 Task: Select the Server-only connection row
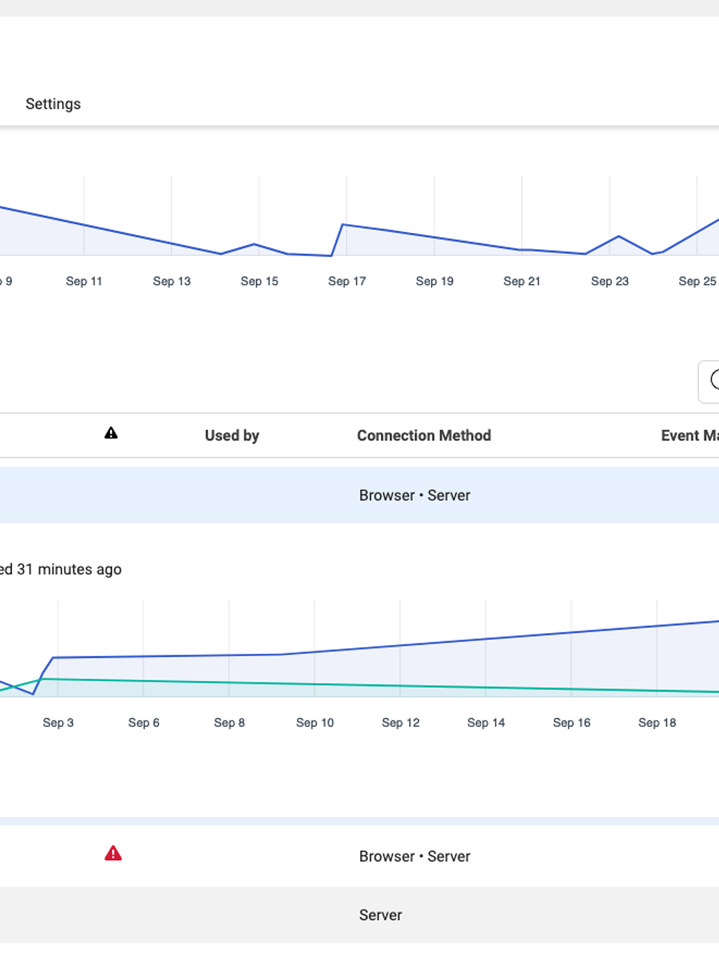[x=380, y=915]
